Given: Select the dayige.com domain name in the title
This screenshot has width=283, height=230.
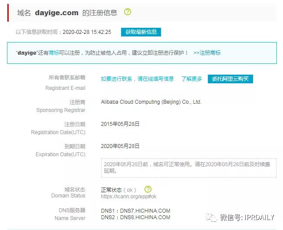Looking at the screenshot, I should pos(57,13).
